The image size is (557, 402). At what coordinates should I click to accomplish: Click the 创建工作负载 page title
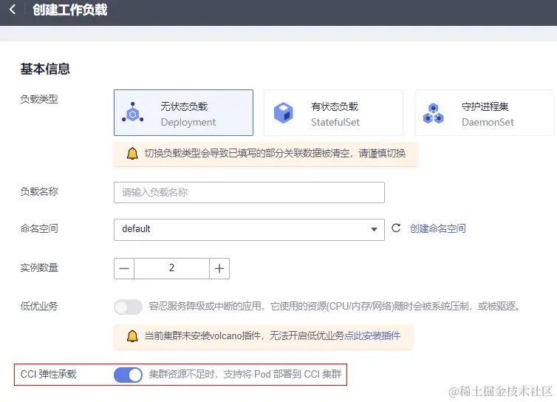70,10
